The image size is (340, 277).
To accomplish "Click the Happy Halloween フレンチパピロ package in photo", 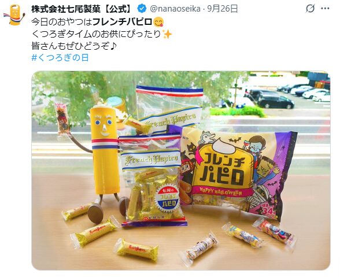I will [234, 171].
